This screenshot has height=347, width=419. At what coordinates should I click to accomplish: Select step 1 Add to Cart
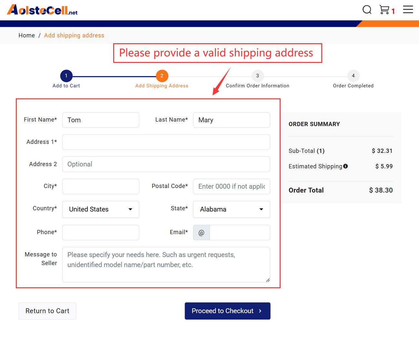coord(66,76)
